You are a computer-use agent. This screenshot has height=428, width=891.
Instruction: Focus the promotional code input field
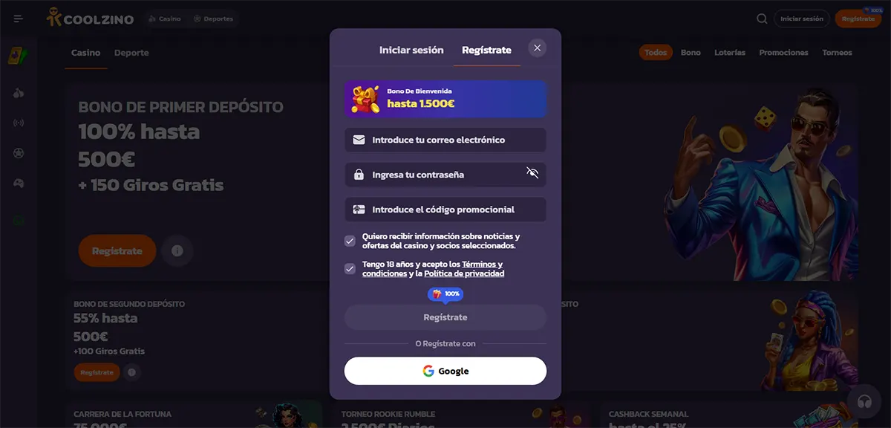point(446,210)
